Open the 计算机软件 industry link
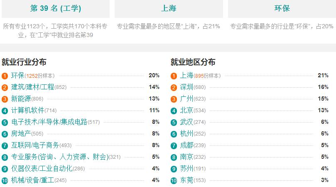The width and height of the screenshot is (336, 187). click(x=28, y=110)
